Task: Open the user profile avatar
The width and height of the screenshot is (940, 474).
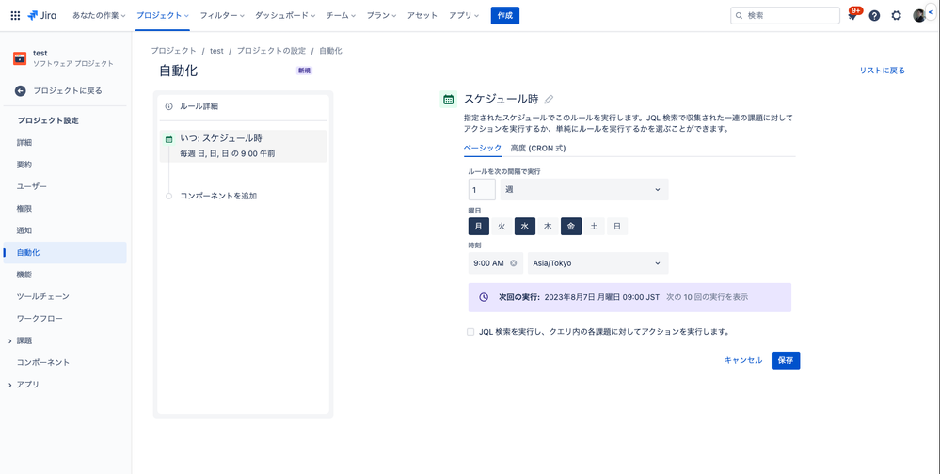Action: [919, 16]
